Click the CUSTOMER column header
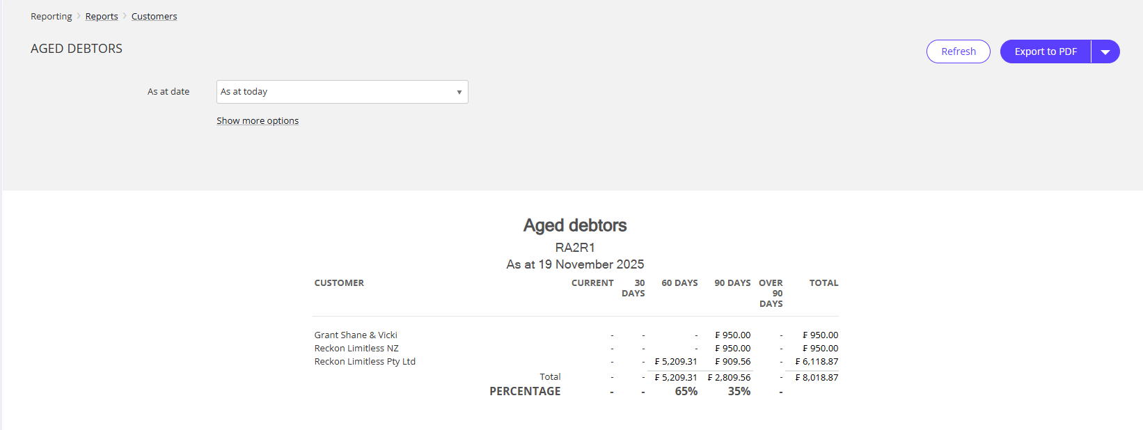Viewport: 1143px width, 430px height. 339,283
